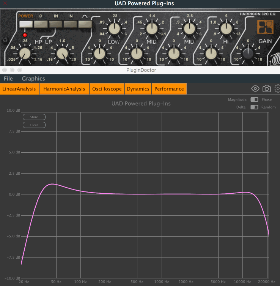Click the red power LED indicator
Viewport: 280px width, 286px height.
[x=25, y=35]
